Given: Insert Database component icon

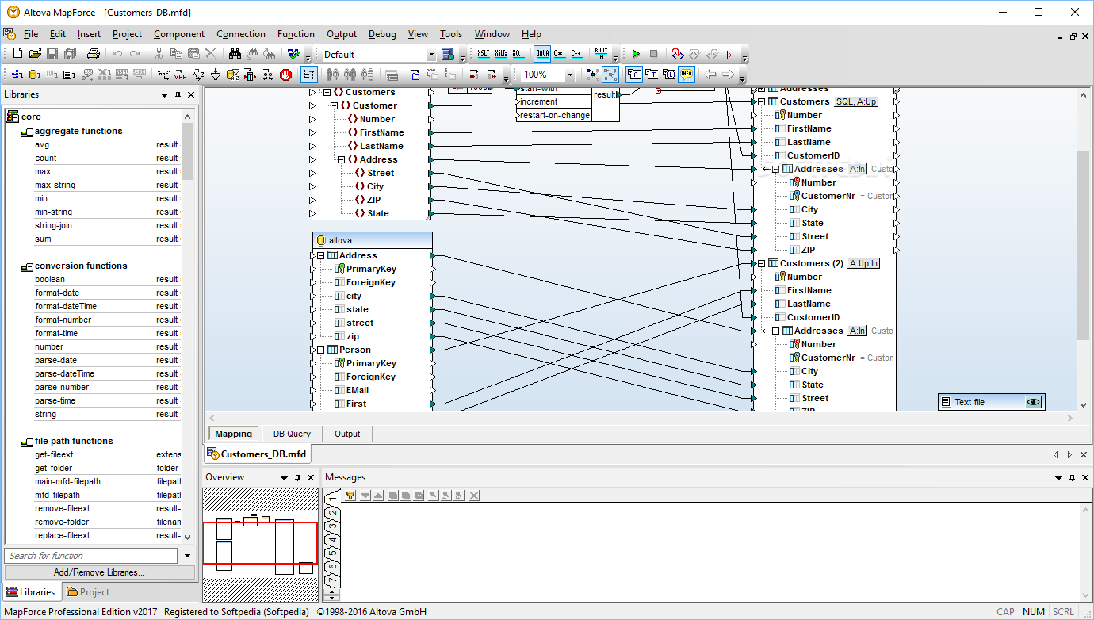Looking at the screenshot, I should pos(34,75).
